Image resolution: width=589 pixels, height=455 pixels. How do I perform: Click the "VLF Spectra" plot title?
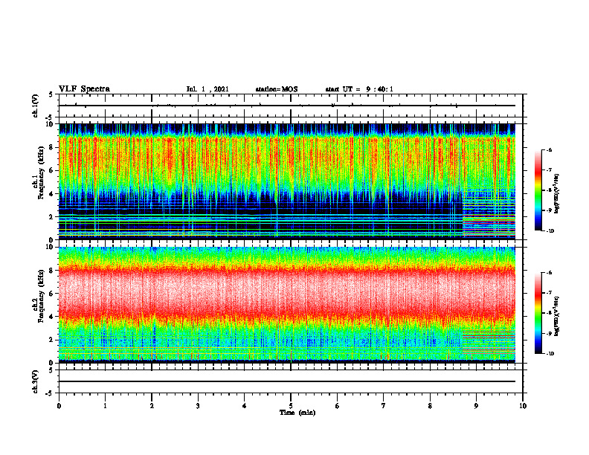click(84, 89)
